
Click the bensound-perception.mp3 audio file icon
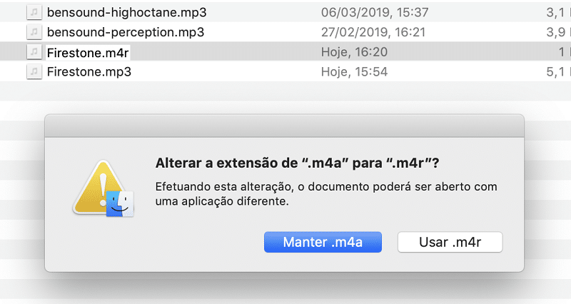[x=34, y=32]
